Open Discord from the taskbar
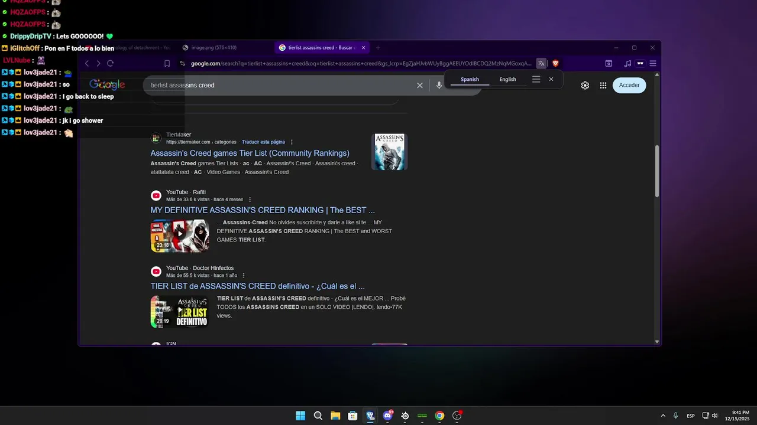The height and width of the screenshot is (425, 757). [x=387, y=416]
